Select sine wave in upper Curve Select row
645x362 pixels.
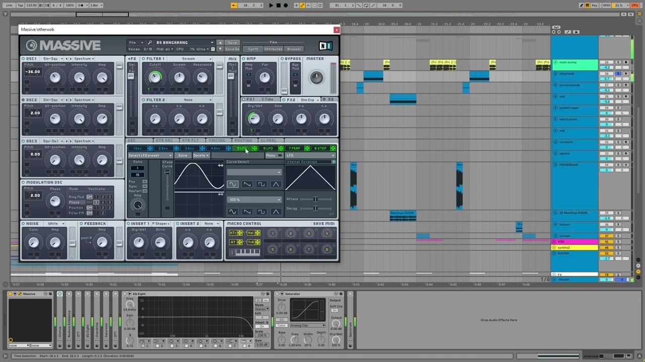coord(232,185)
